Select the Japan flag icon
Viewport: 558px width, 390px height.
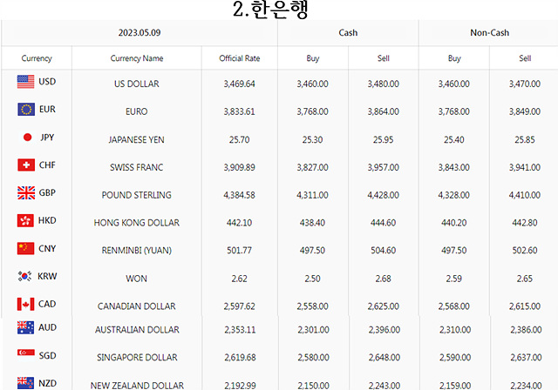click(27, 137)
